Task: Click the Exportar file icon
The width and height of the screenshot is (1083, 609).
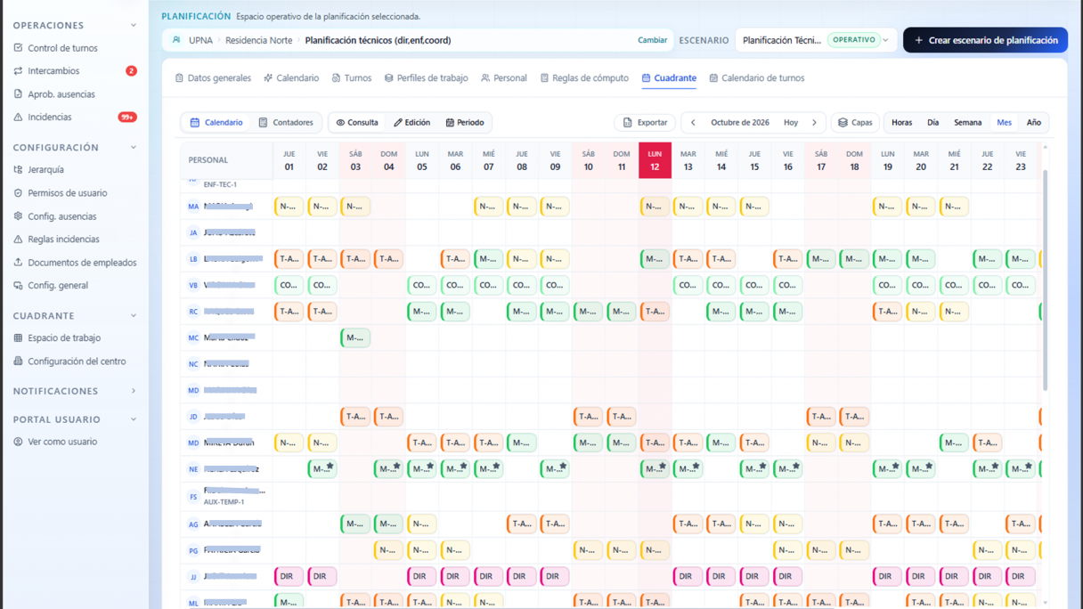Action: [x=627, y=123]
